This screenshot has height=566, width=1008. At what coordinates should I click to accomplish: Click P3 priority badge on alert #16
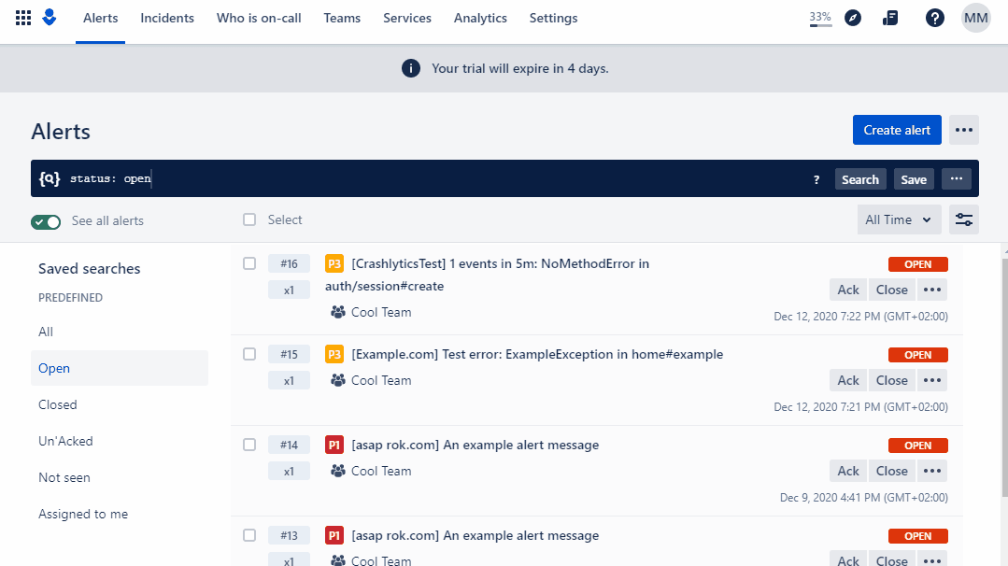tap(334, 264)
